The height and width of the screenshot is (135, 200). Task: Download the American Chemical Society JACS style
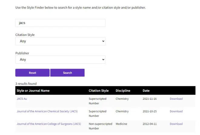(176, 111)
